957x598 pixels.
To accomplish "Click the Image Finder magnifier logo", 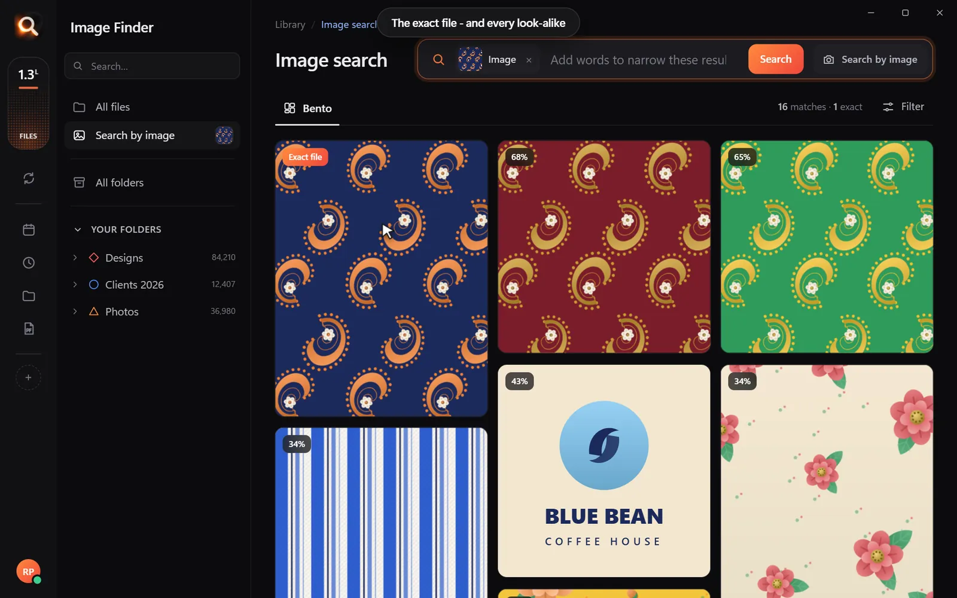I will coord(28,26).
